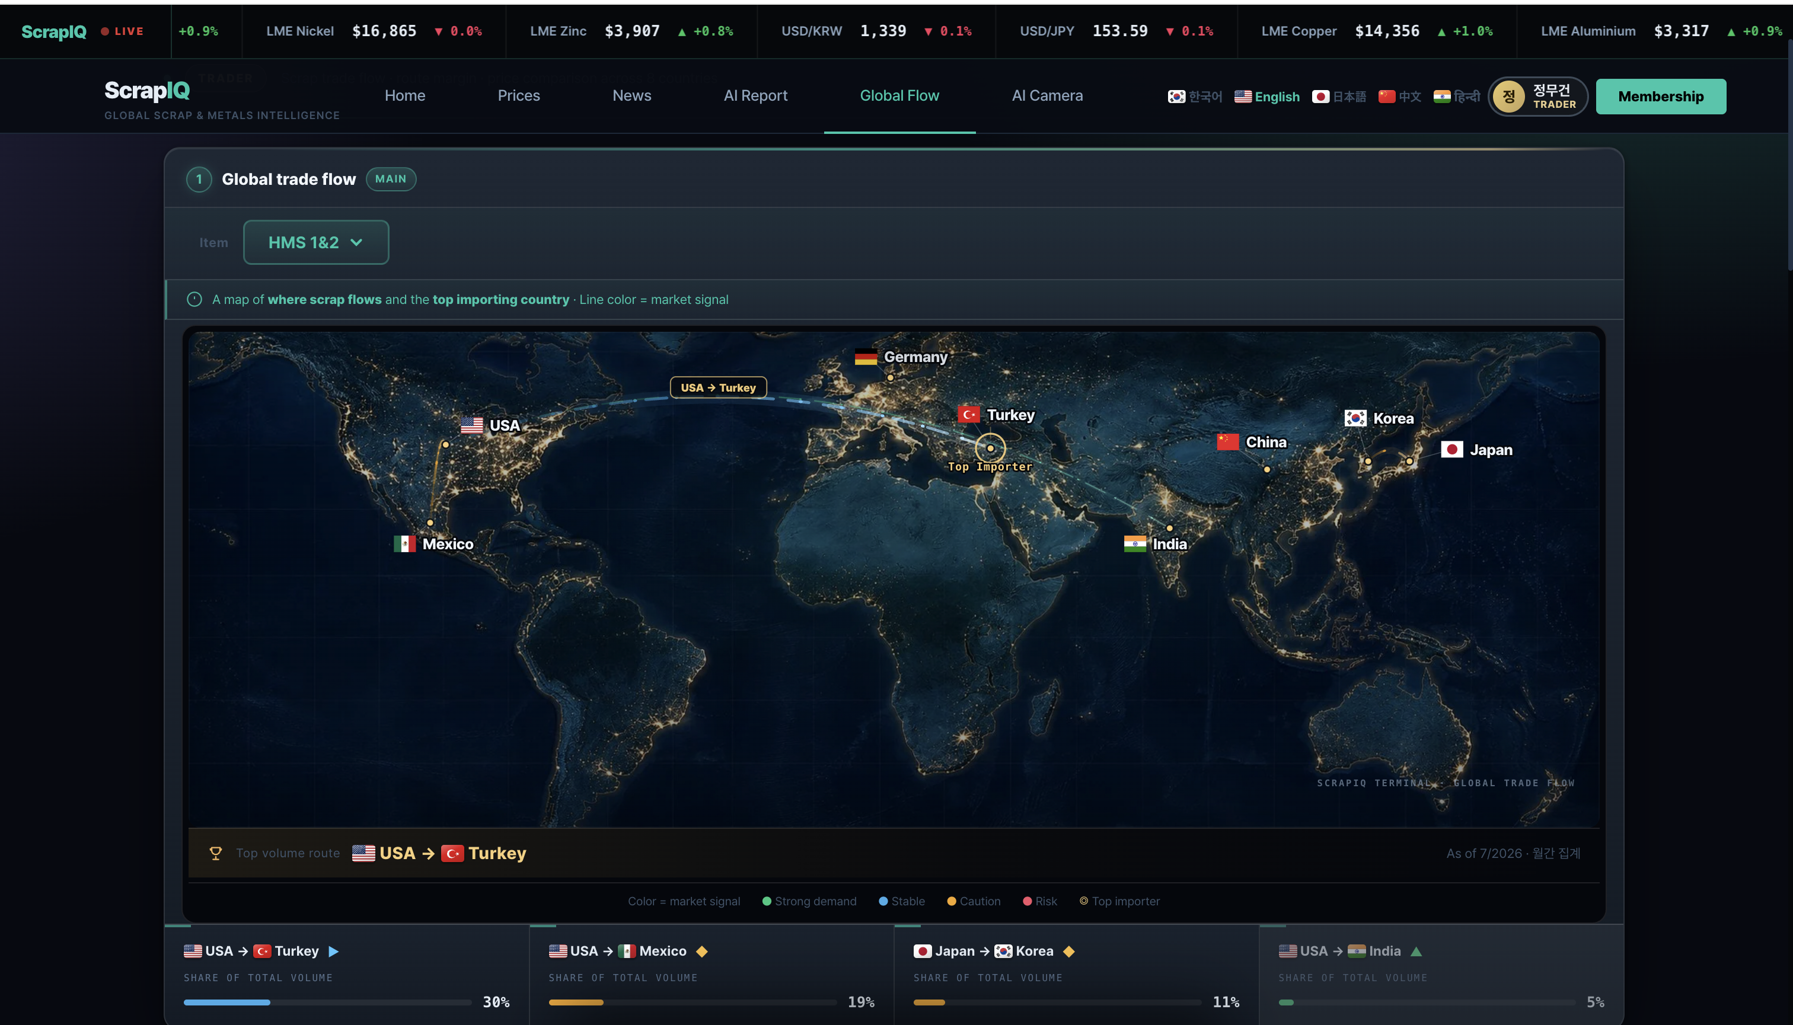Click the Top Importer ring marker

pyautogui.click(x=990, y=448)
